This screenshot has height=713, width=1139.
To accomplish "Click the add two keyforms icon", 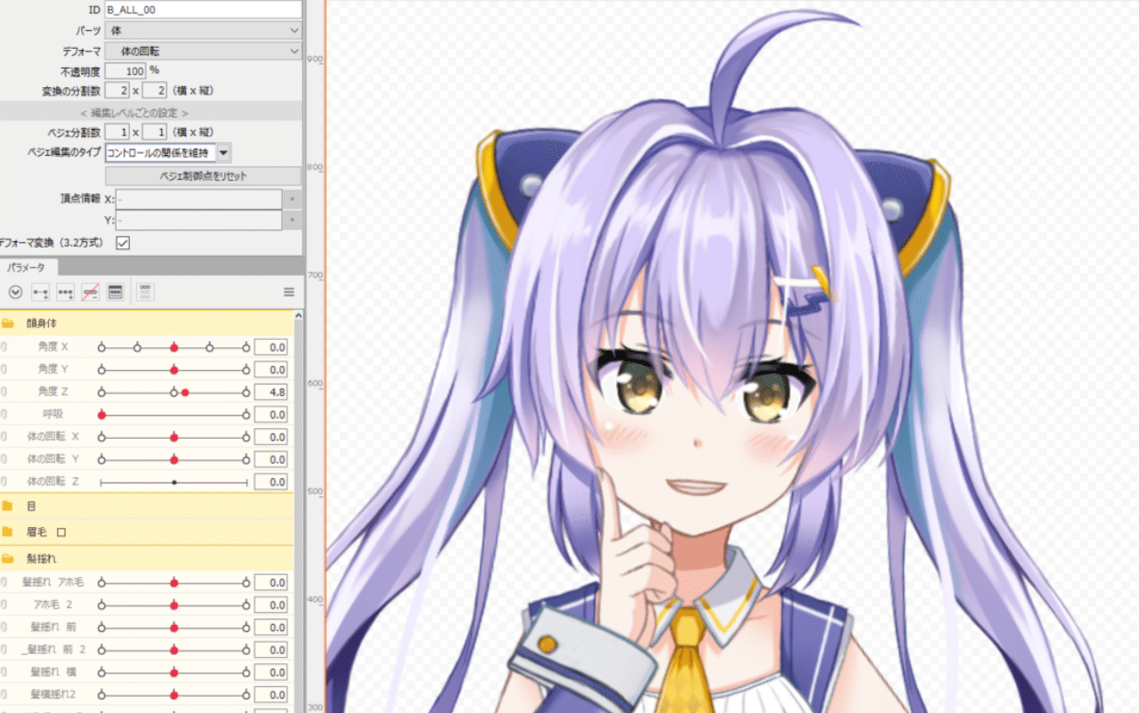I will pos(40,292).
